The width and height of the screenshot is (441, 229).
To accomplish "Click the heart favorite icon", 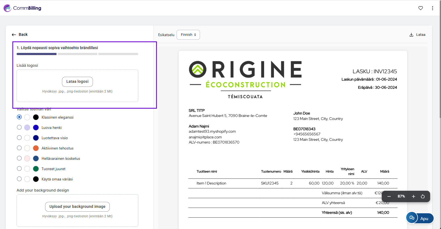I will click(x=420, y=8).
